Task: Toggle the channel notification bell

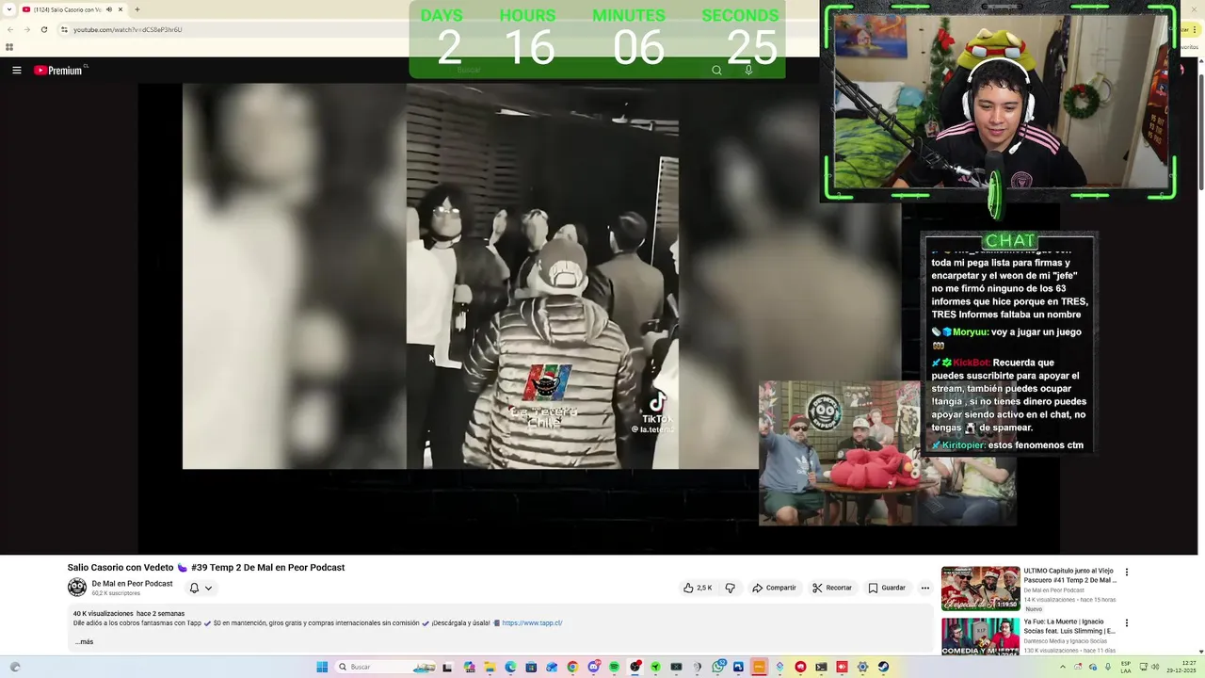Action: pyautogui.click(x=194, y=588)
